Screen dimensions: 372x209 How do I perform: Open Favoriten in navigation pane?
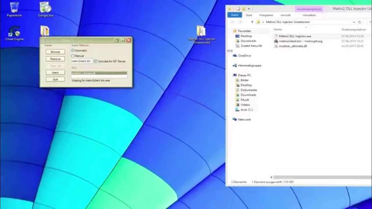pyautogui.click(x=244, y=31)
